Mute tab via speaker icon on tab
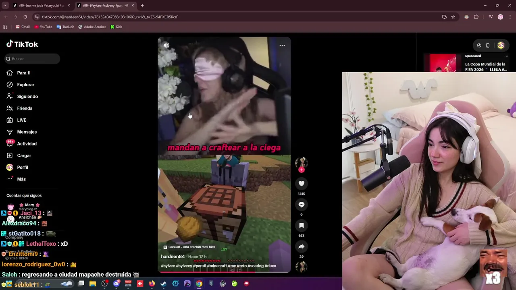The width and height of the screenshot is (516, 290). (x=126, y=6)
